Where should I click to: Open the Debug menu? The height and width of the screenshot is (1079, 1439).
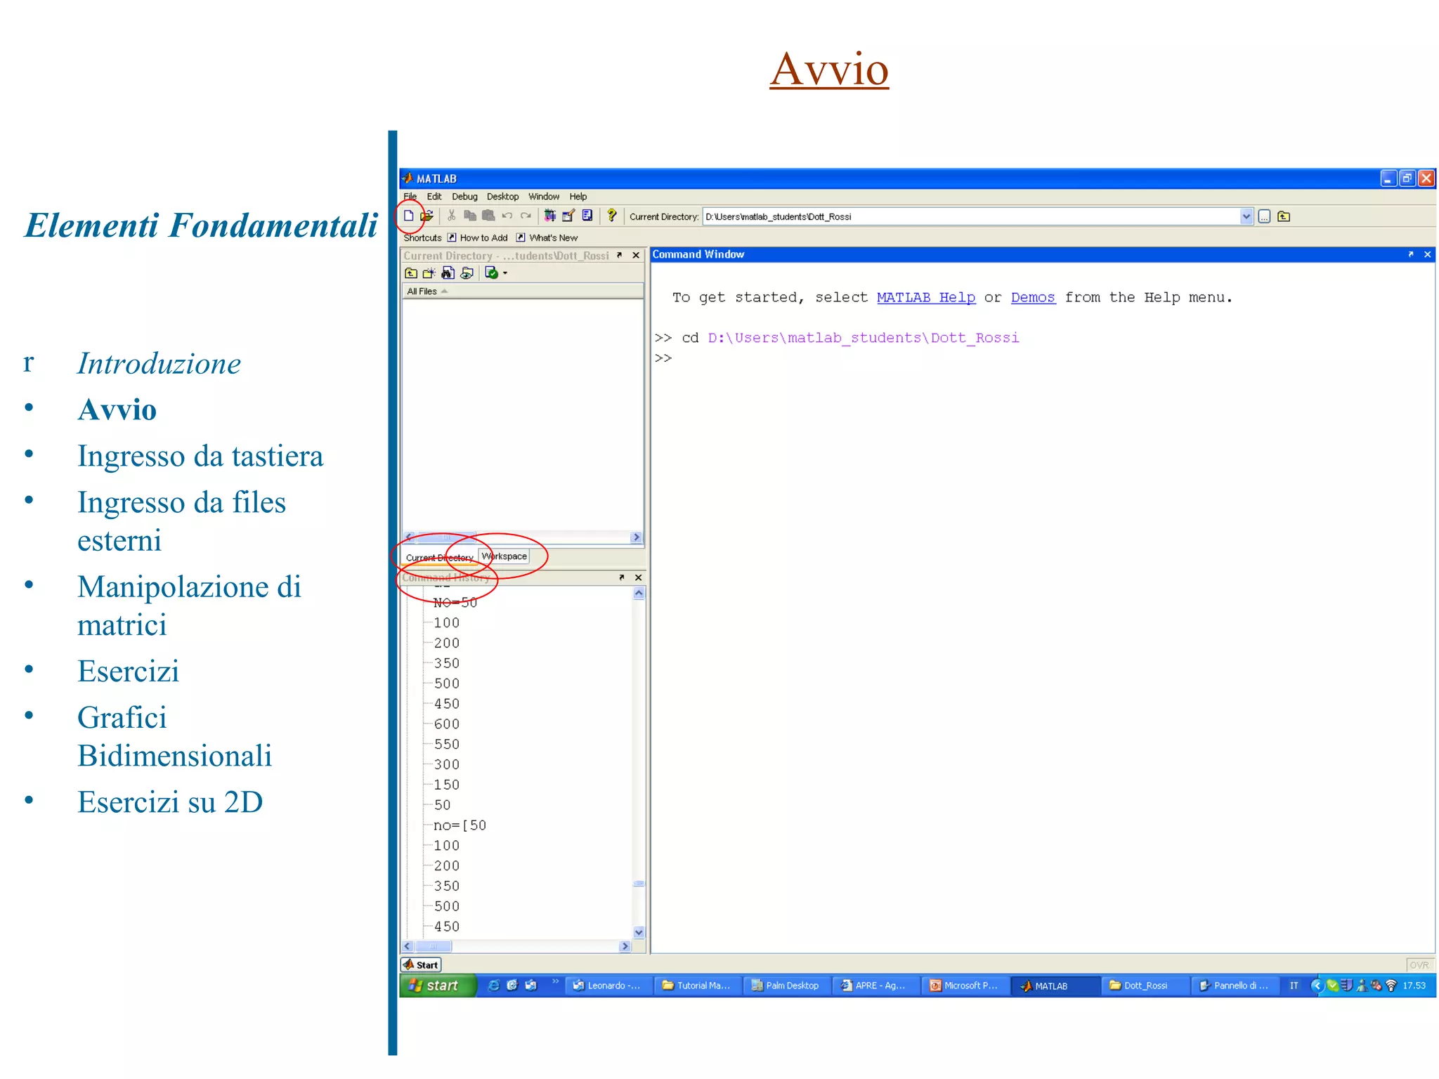(x=464, y=197)
